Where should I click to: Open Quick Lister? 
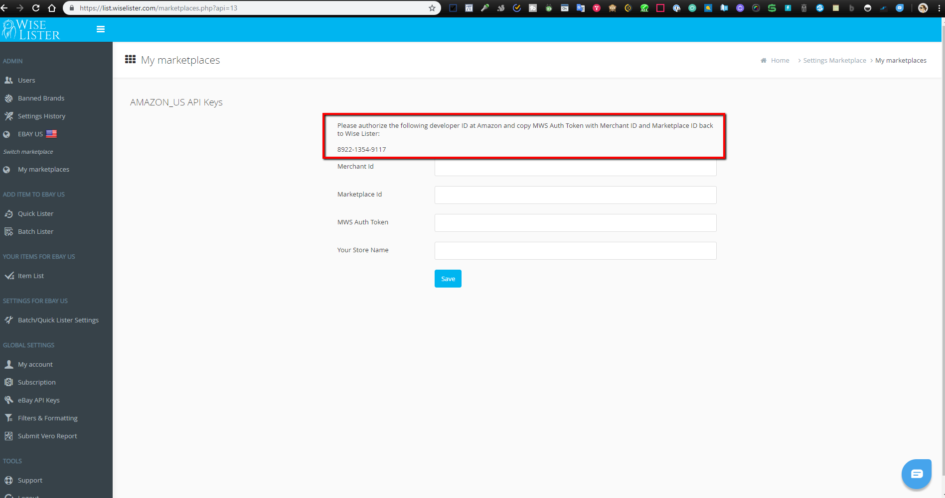pos(35,213)
